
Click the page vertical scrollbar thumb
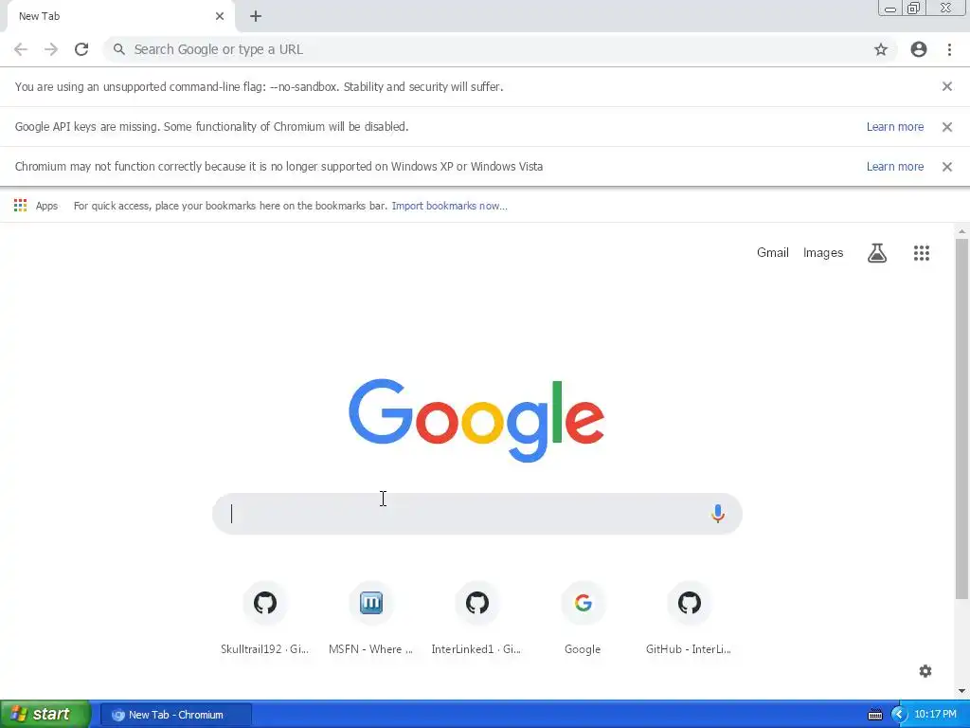point(961,419)
